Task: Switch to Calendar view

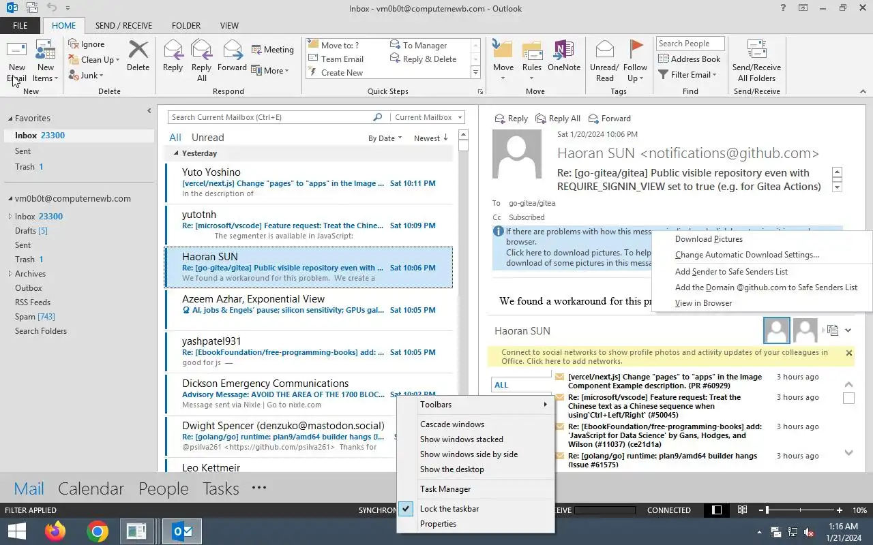Action: pyautogui.click(x=91, y=488)
